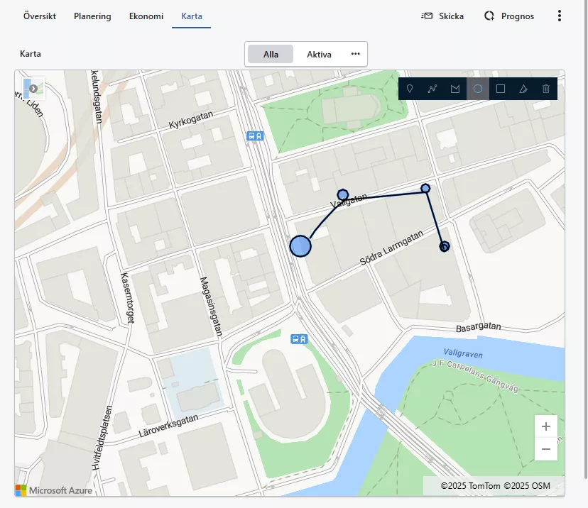Select the draw rectangle tool

point(501,89)
